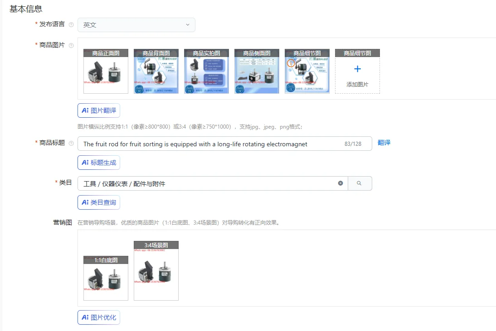The image size is (496, 331).
Task: Click help icon beside 商品标题
Action: coord(71,144)
